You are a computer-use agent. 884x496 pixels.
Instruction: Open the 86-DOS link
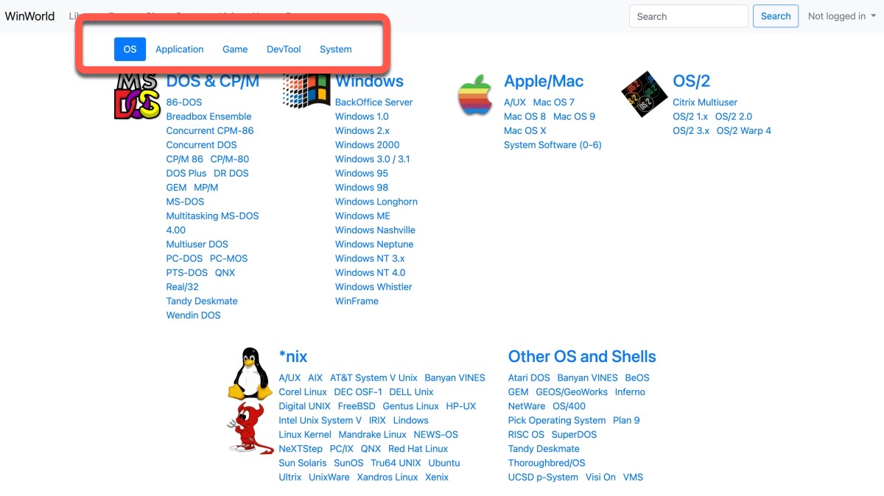[184, 102]
